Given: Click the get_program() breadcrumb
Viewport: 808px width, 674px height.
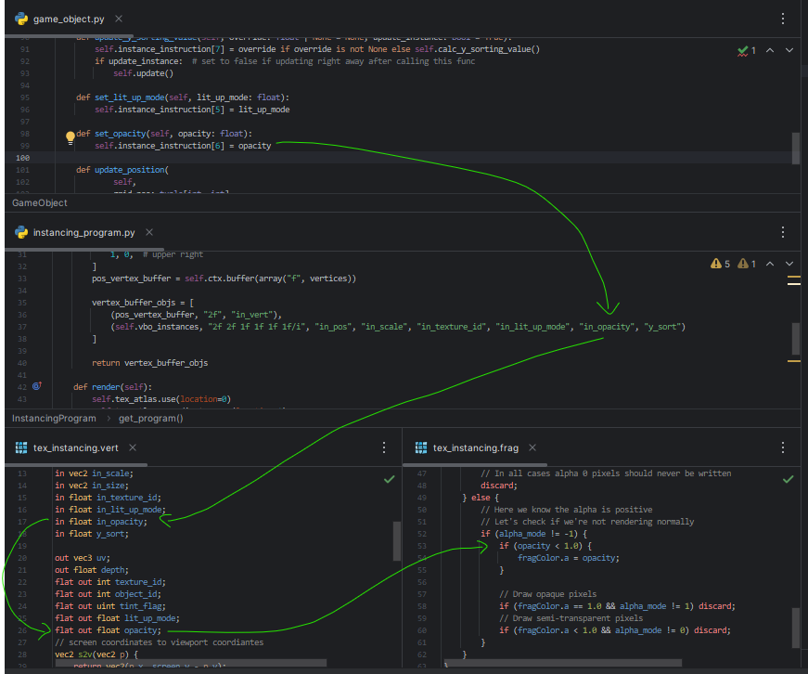Looking at the screenshot, I should pos(151,418).
